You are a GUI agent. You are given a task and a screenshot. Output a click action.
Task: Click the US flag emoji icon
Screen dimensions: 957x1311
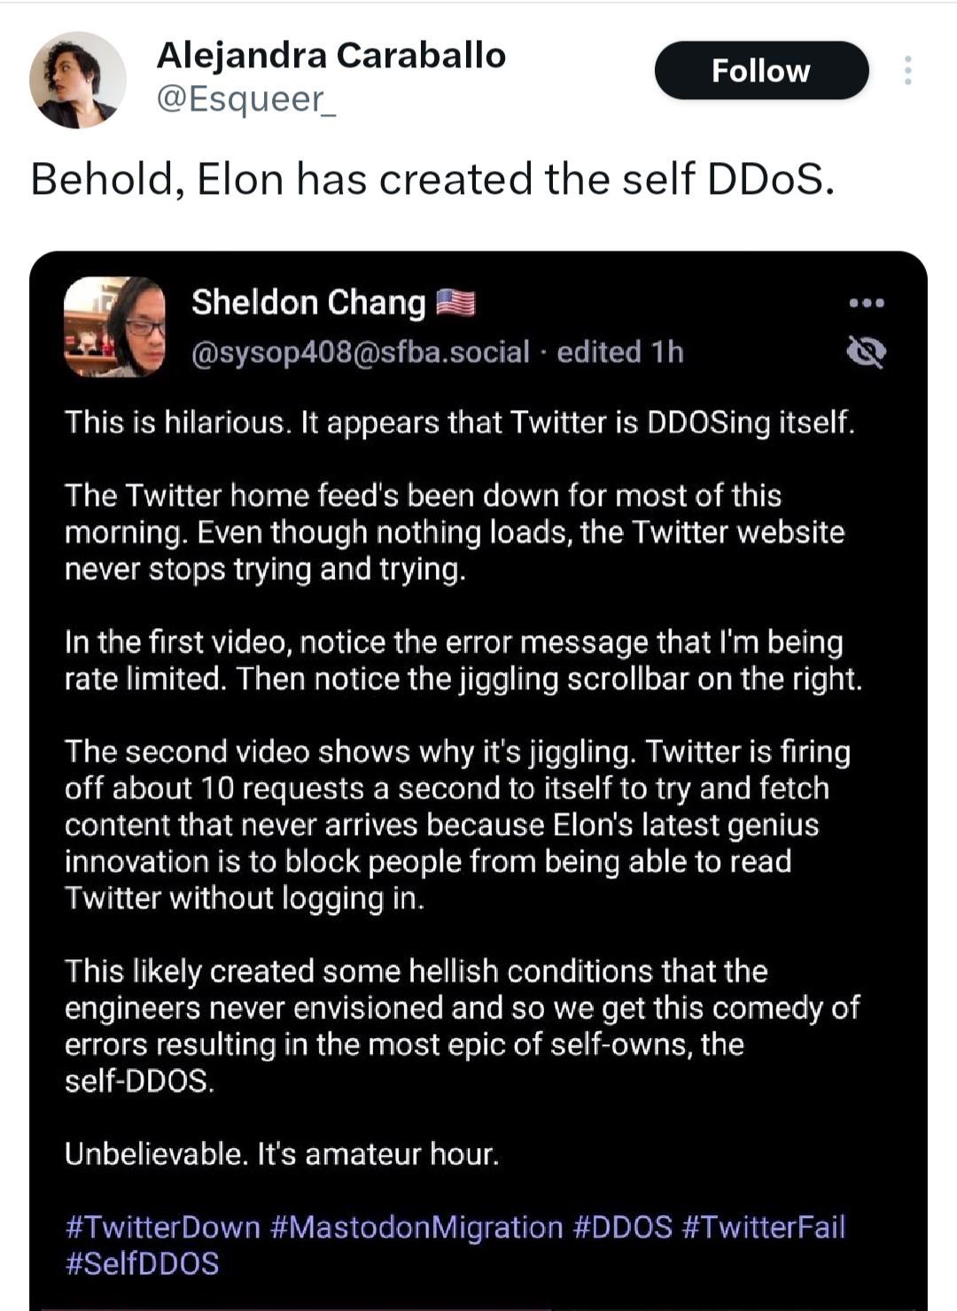455,303
